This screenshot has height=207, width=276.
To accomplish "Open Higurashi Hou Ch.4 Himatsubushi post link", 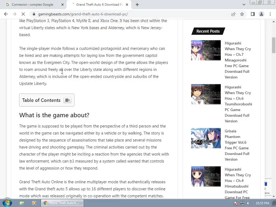I will point(238,183).
